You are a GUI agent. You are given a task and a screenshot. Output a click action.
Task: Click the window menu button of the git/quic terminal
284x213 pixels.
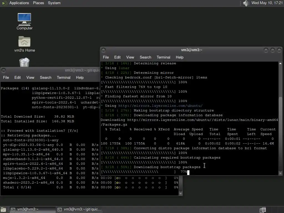(x=4, y=70)
